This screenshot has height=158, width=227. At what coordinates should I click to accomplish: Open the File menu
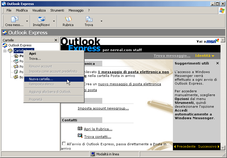click(x=9, y=10)
